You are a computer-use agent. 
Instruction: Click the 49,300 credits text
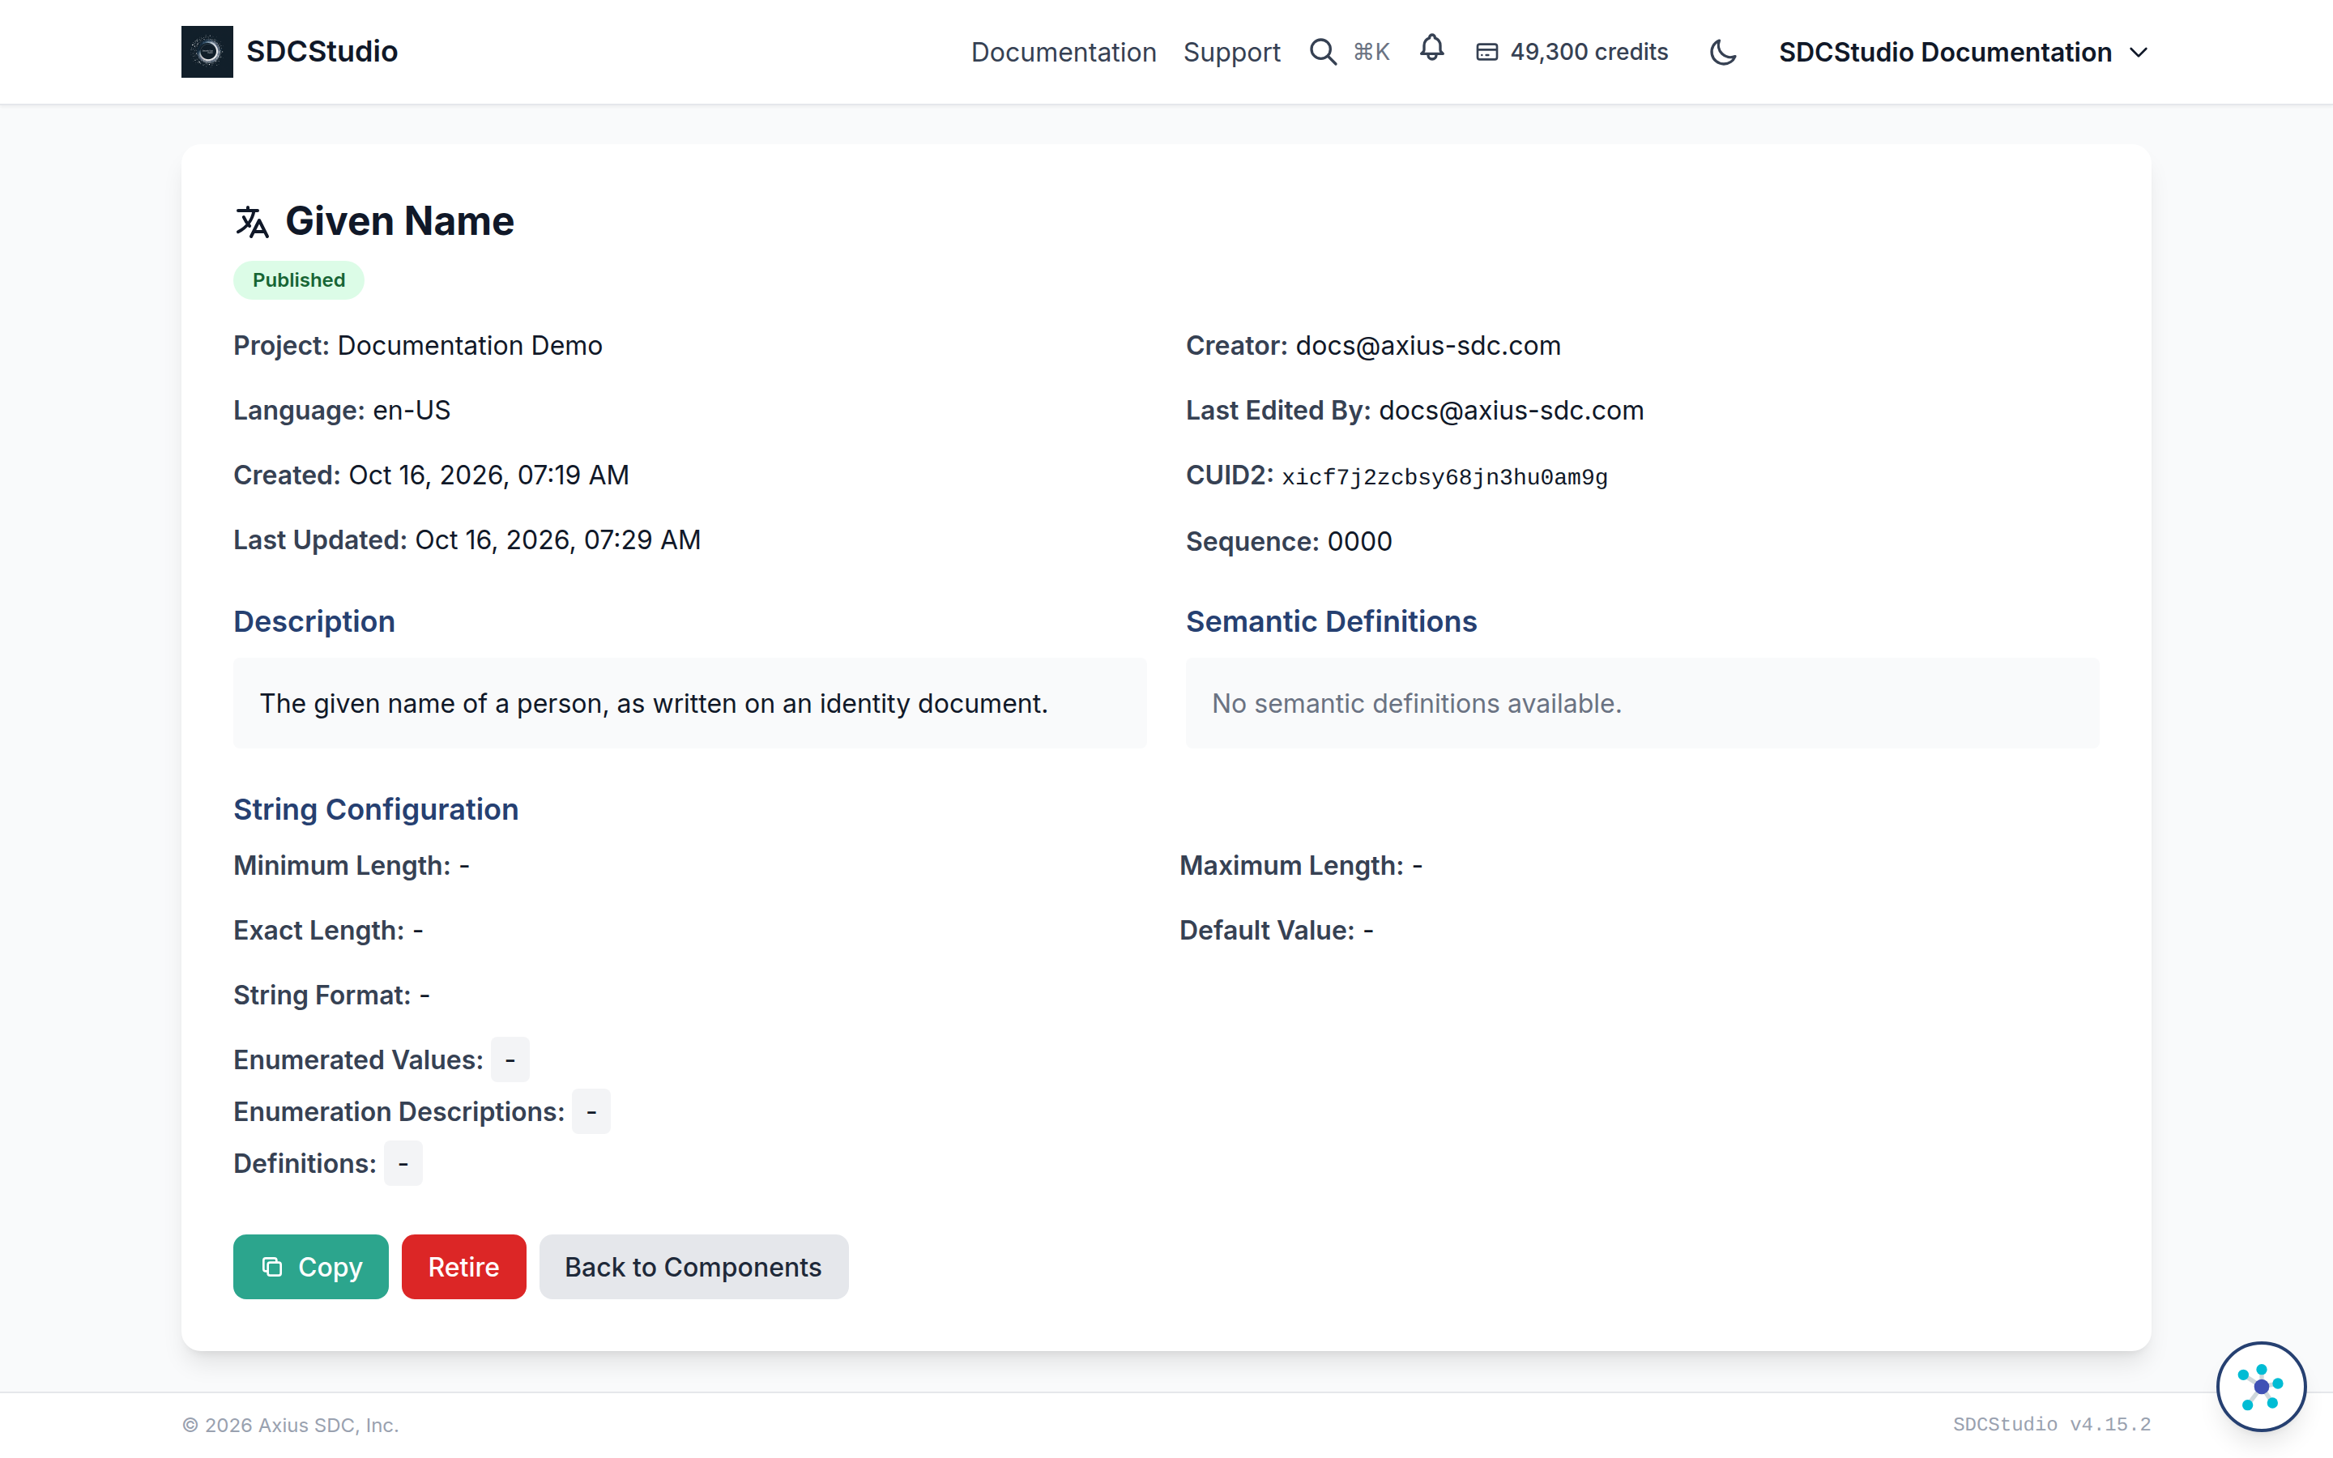coord(1589,52)
